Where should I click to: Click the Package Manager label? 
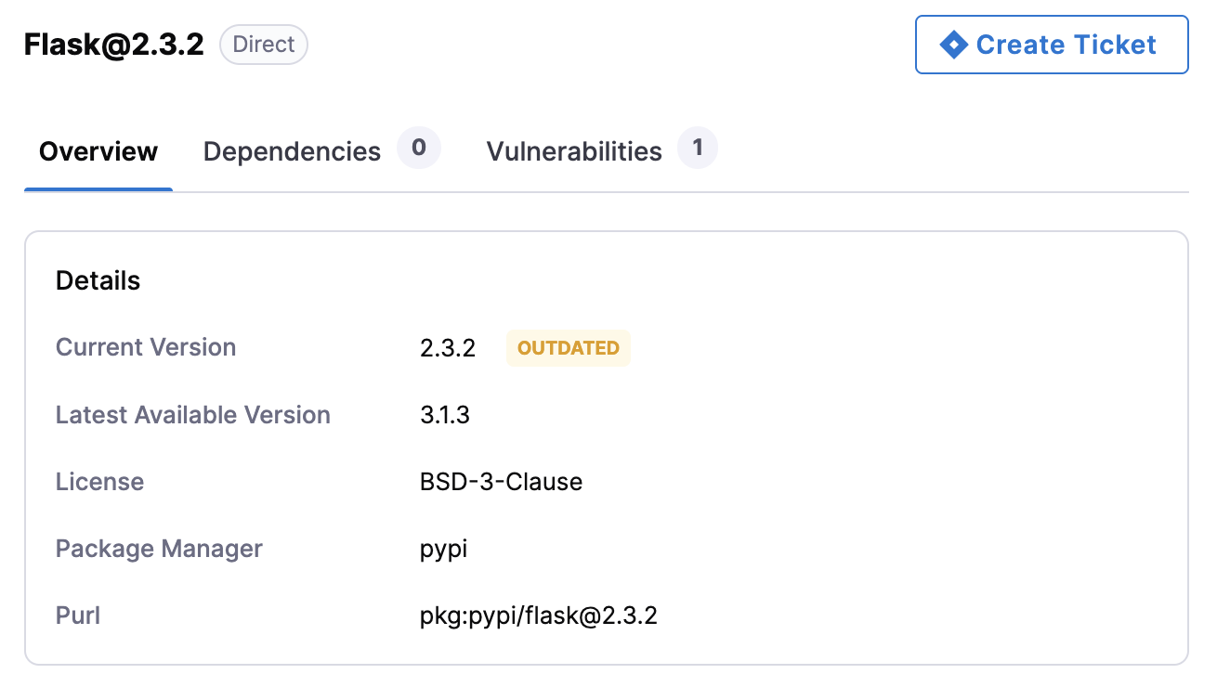159,549
